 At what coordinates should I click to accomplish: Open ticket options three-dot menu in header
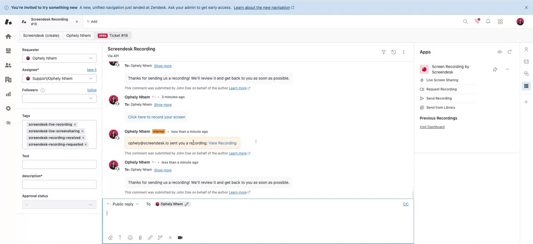(403, 52)
